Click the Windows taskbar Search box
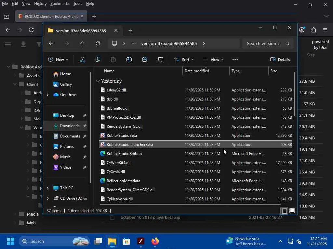The width and height of the screenshot is (333, 249). click(x=54, y=241)
